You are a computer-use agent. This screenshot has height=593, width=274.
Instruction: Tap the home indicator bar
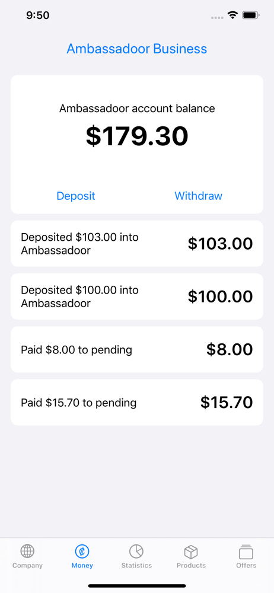coord(137,586)
